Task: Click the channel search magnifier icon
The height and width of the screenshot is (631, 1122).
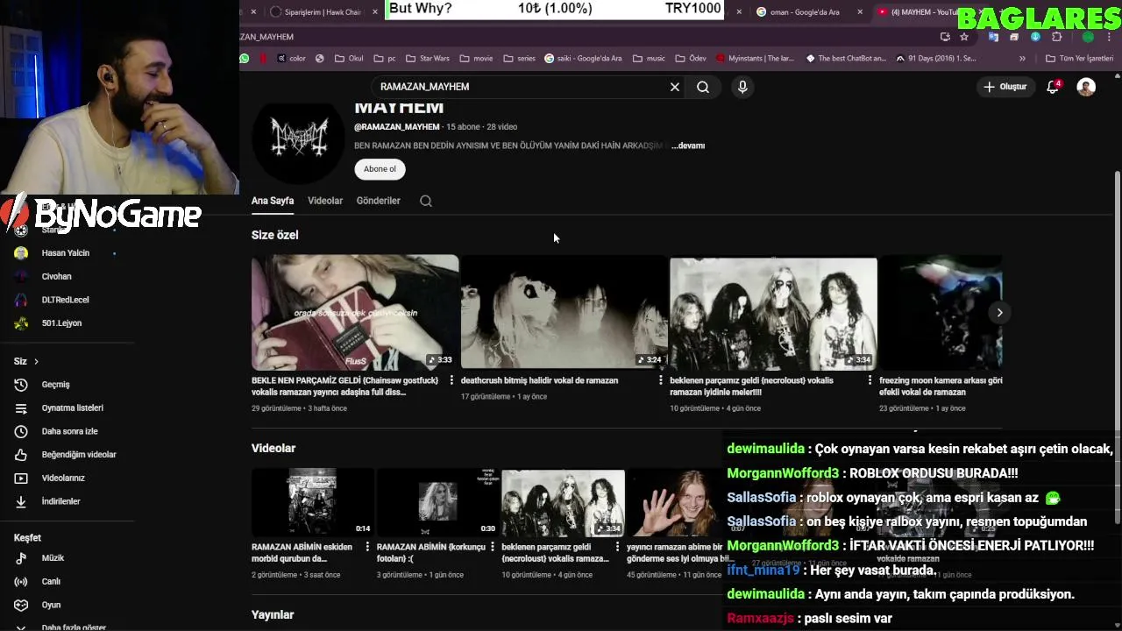Action: pos(426,201)
